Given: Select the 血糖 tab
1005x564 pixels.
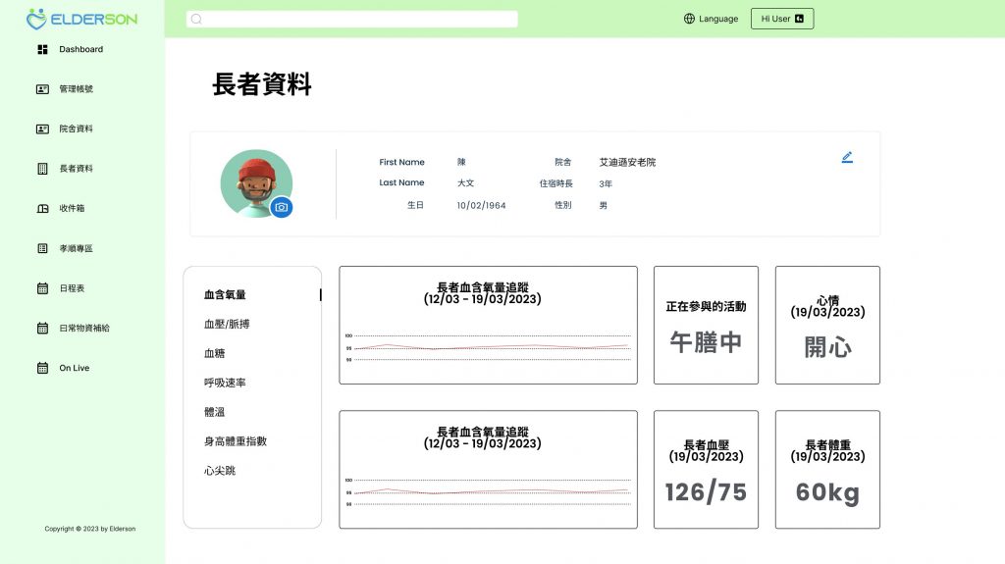Looking at the screenshot, I should click(215, 353).
